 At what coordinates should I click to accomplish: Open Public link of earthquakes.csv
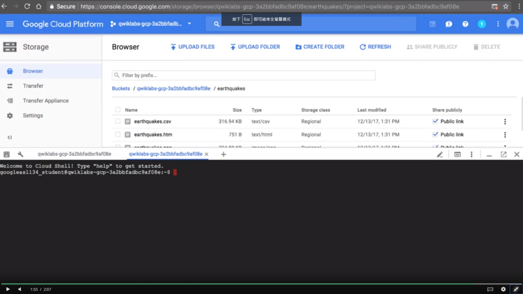452,121
